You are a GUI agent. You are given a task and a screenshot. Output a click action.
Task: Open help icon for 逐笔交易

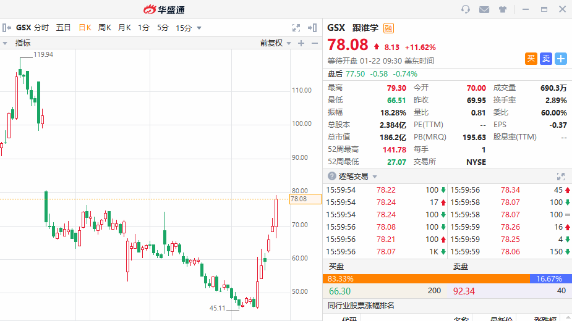click(331, 177)
